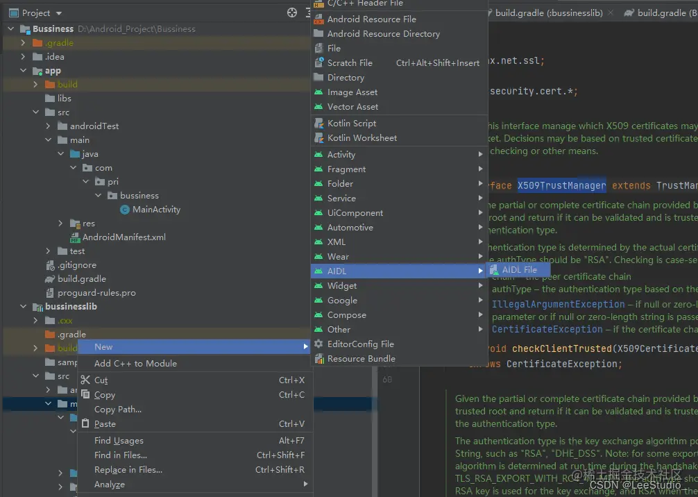
Task: Click the EditorConfig File gear icon
Action: [x=318, y=344]
